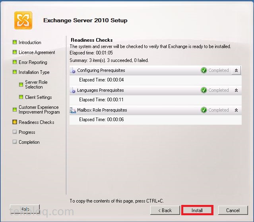Cancel the Exchange setup

click(x=233, y=210)
